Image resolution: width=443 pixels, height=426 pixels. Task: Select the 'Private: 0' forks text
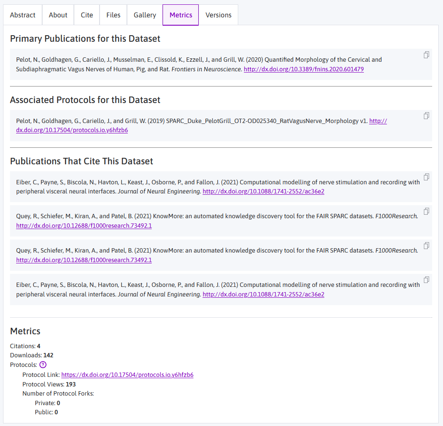click(x=47, y=403)
